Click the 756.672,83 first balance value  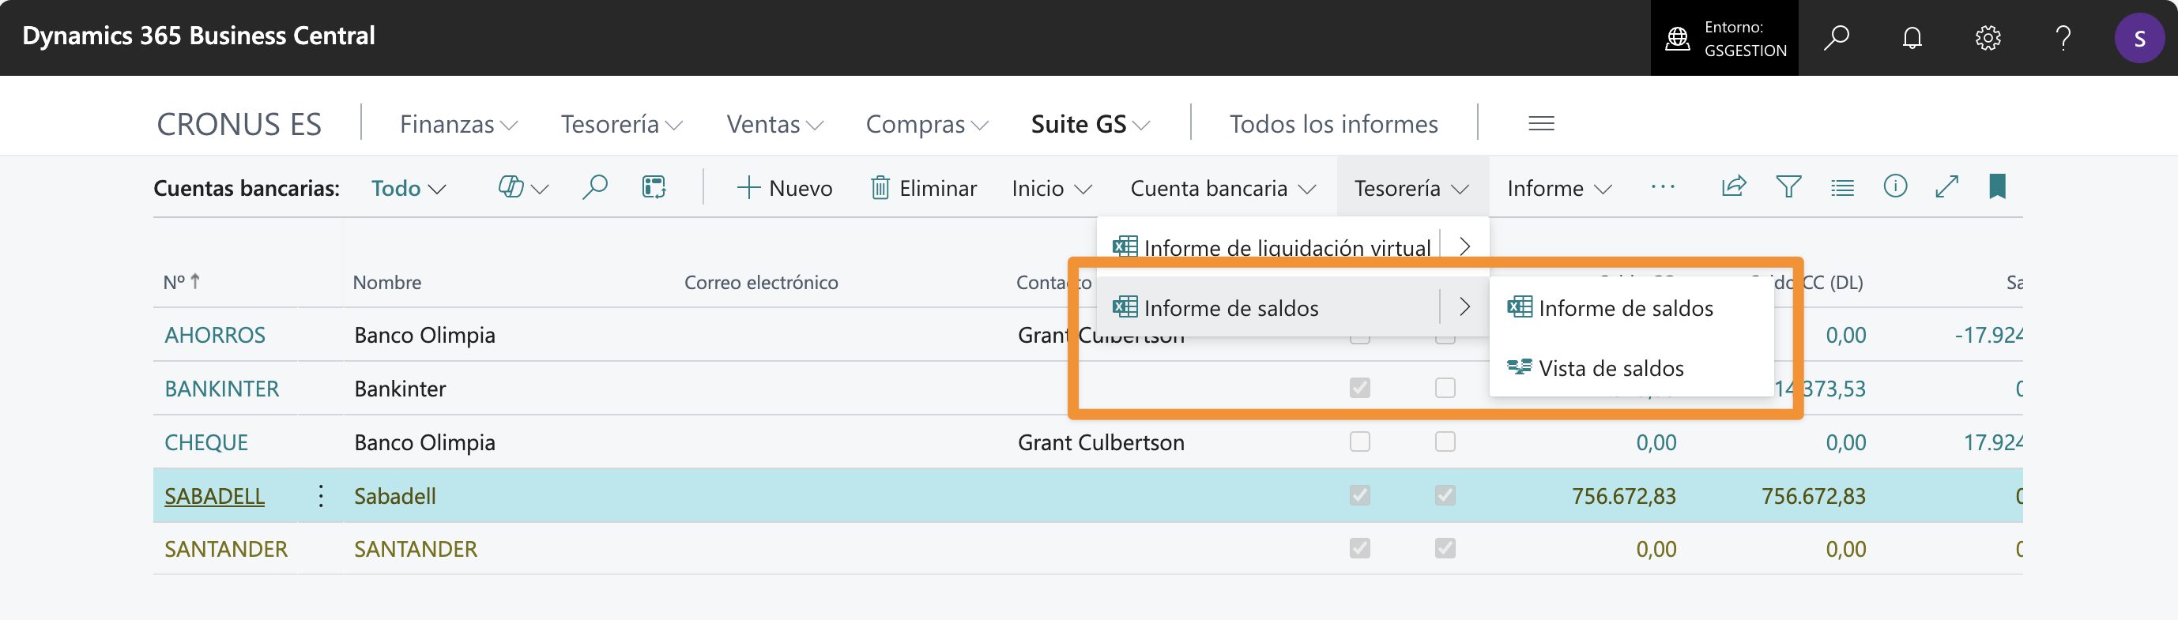[x=1623, y=496]
